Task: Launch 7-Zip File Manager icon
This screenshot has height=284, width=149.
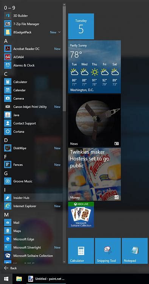Action: click(8, 24)
